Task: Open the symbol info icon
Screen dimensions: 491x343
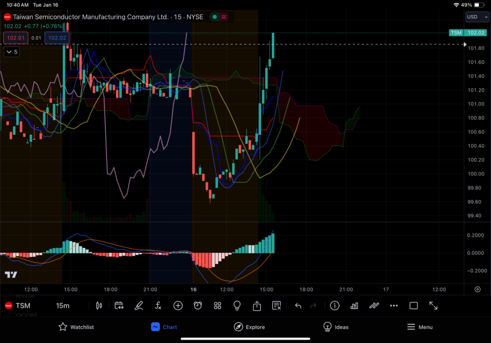Action: pyautogui.click(x=334, y=306)
